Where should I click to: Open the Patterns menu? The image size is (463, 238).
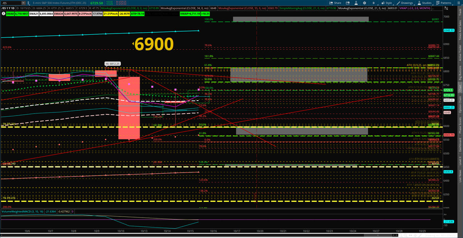444,3
